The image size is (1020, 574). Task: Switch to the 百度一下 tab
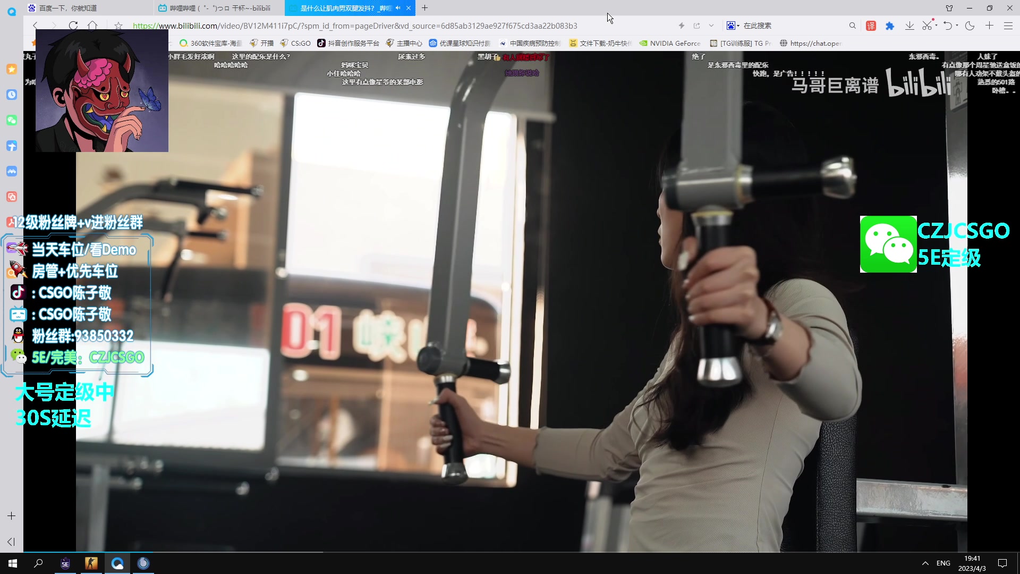click(x=68, y=8)
